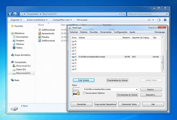Click Propriedades do Volume button
This screenshot has width=177, height=120.
click(x=117, y=80)
